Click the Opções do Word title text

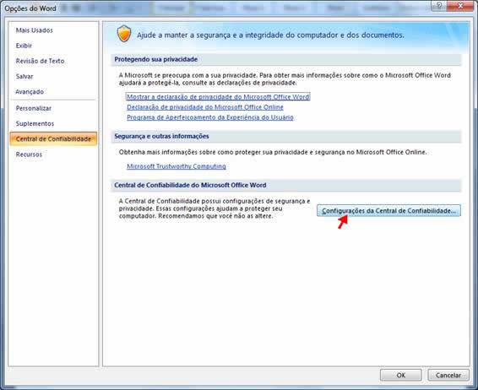click(30, 8)
